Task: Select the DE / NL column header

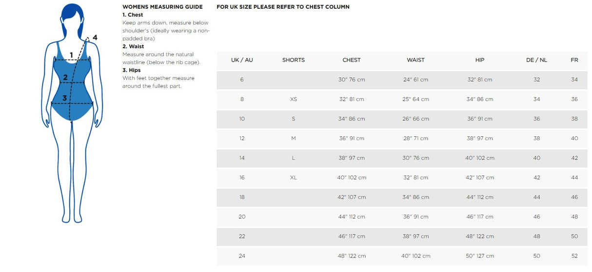Action: coord(536,60)
